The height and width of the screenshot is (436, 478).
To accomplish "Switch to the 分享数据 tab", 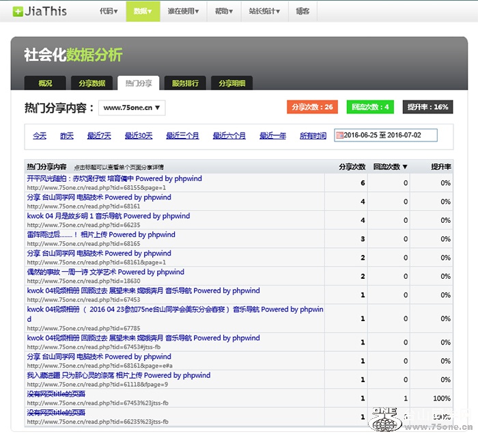I will point(92,83).
